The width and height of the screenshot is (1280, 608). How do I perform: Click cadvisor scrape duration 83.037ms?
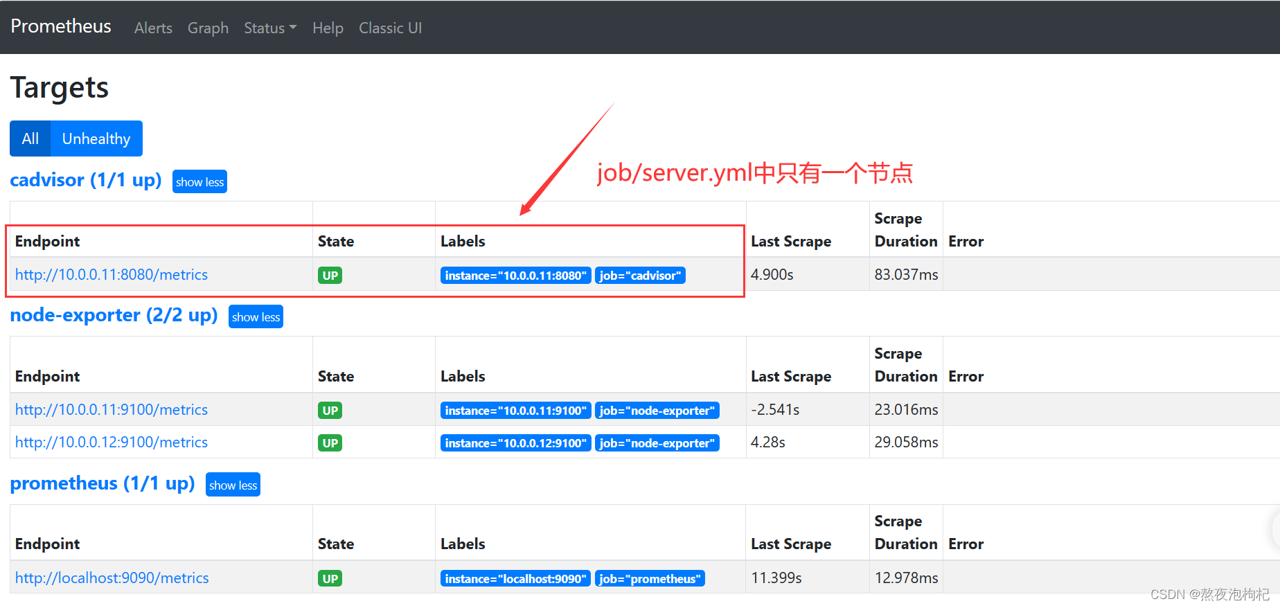pos(906,274)
